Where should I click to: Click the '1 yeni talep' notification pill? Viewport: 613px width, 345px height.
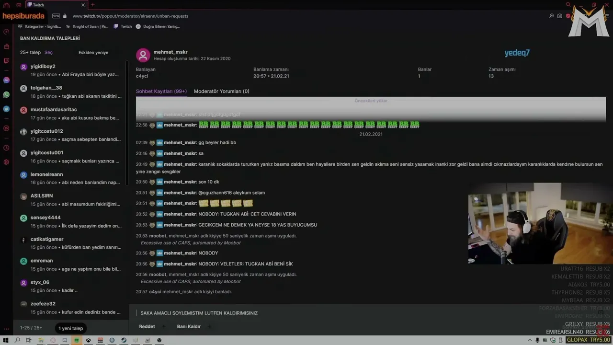point(71,328)
